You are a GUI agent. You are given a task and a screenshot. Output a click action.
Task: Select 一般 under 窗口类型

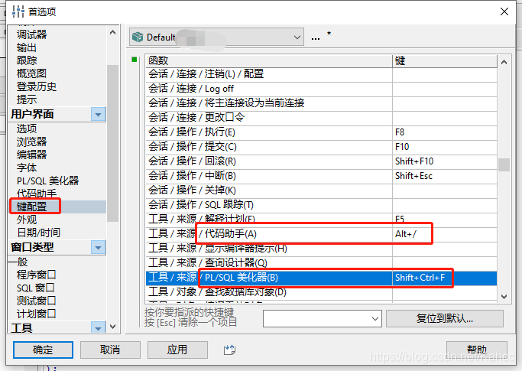click(x=18, y=262)
